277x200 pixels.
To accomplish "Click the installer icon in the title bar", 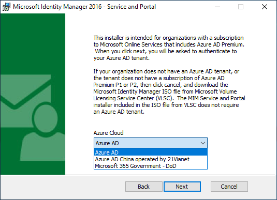I will coord(6,7).
